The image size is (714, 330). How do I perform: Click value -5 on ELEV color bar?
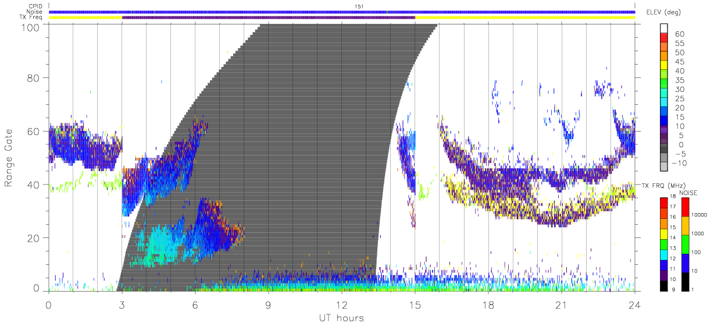point(680,154)
